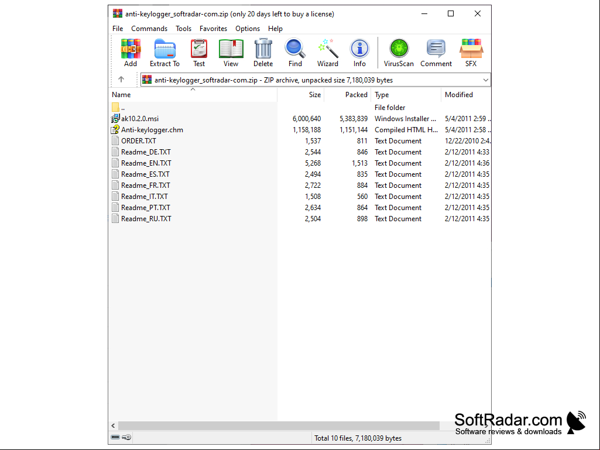Image resolution: width=600 pixels, height=450 pixels.
Task: Select the ORDER.TXT file name
Action: click(x=139, y=141)
